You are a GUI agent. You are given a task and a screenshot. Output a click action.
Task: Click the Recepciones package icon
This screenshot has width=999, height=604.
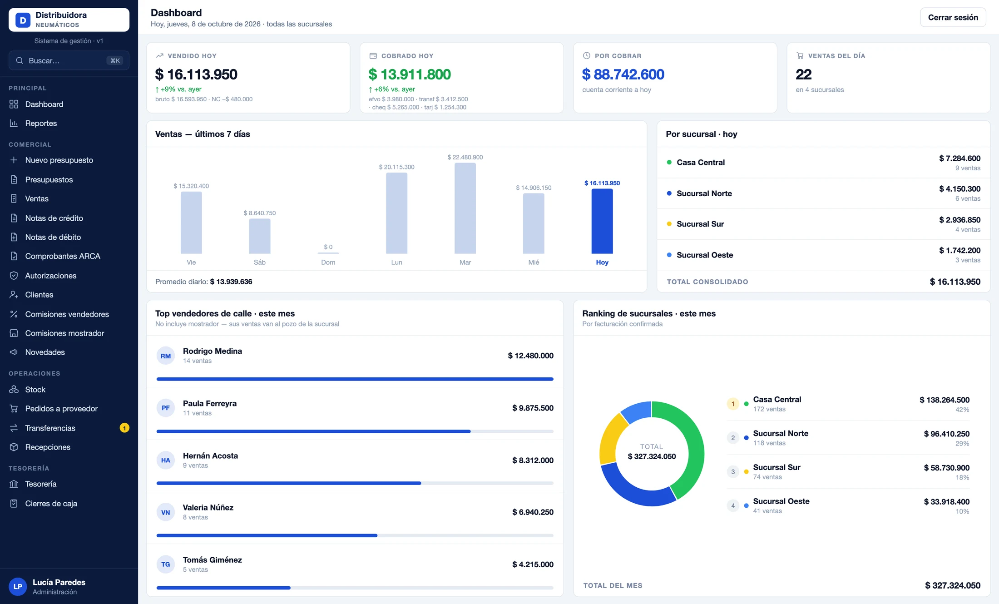(14, 447)
